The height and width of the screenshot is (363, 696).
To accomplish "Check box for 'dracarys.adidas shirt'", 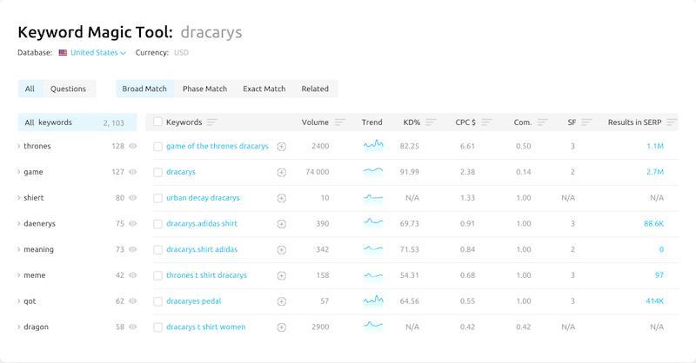I will pyautogui.click(x=157, y=224).
